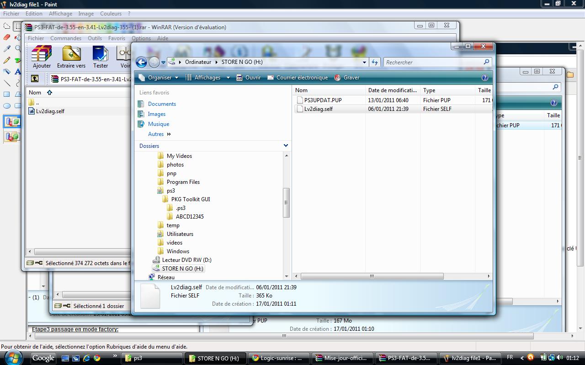Expand quick launch overflow chevron
585x365 pixels.
114,356
